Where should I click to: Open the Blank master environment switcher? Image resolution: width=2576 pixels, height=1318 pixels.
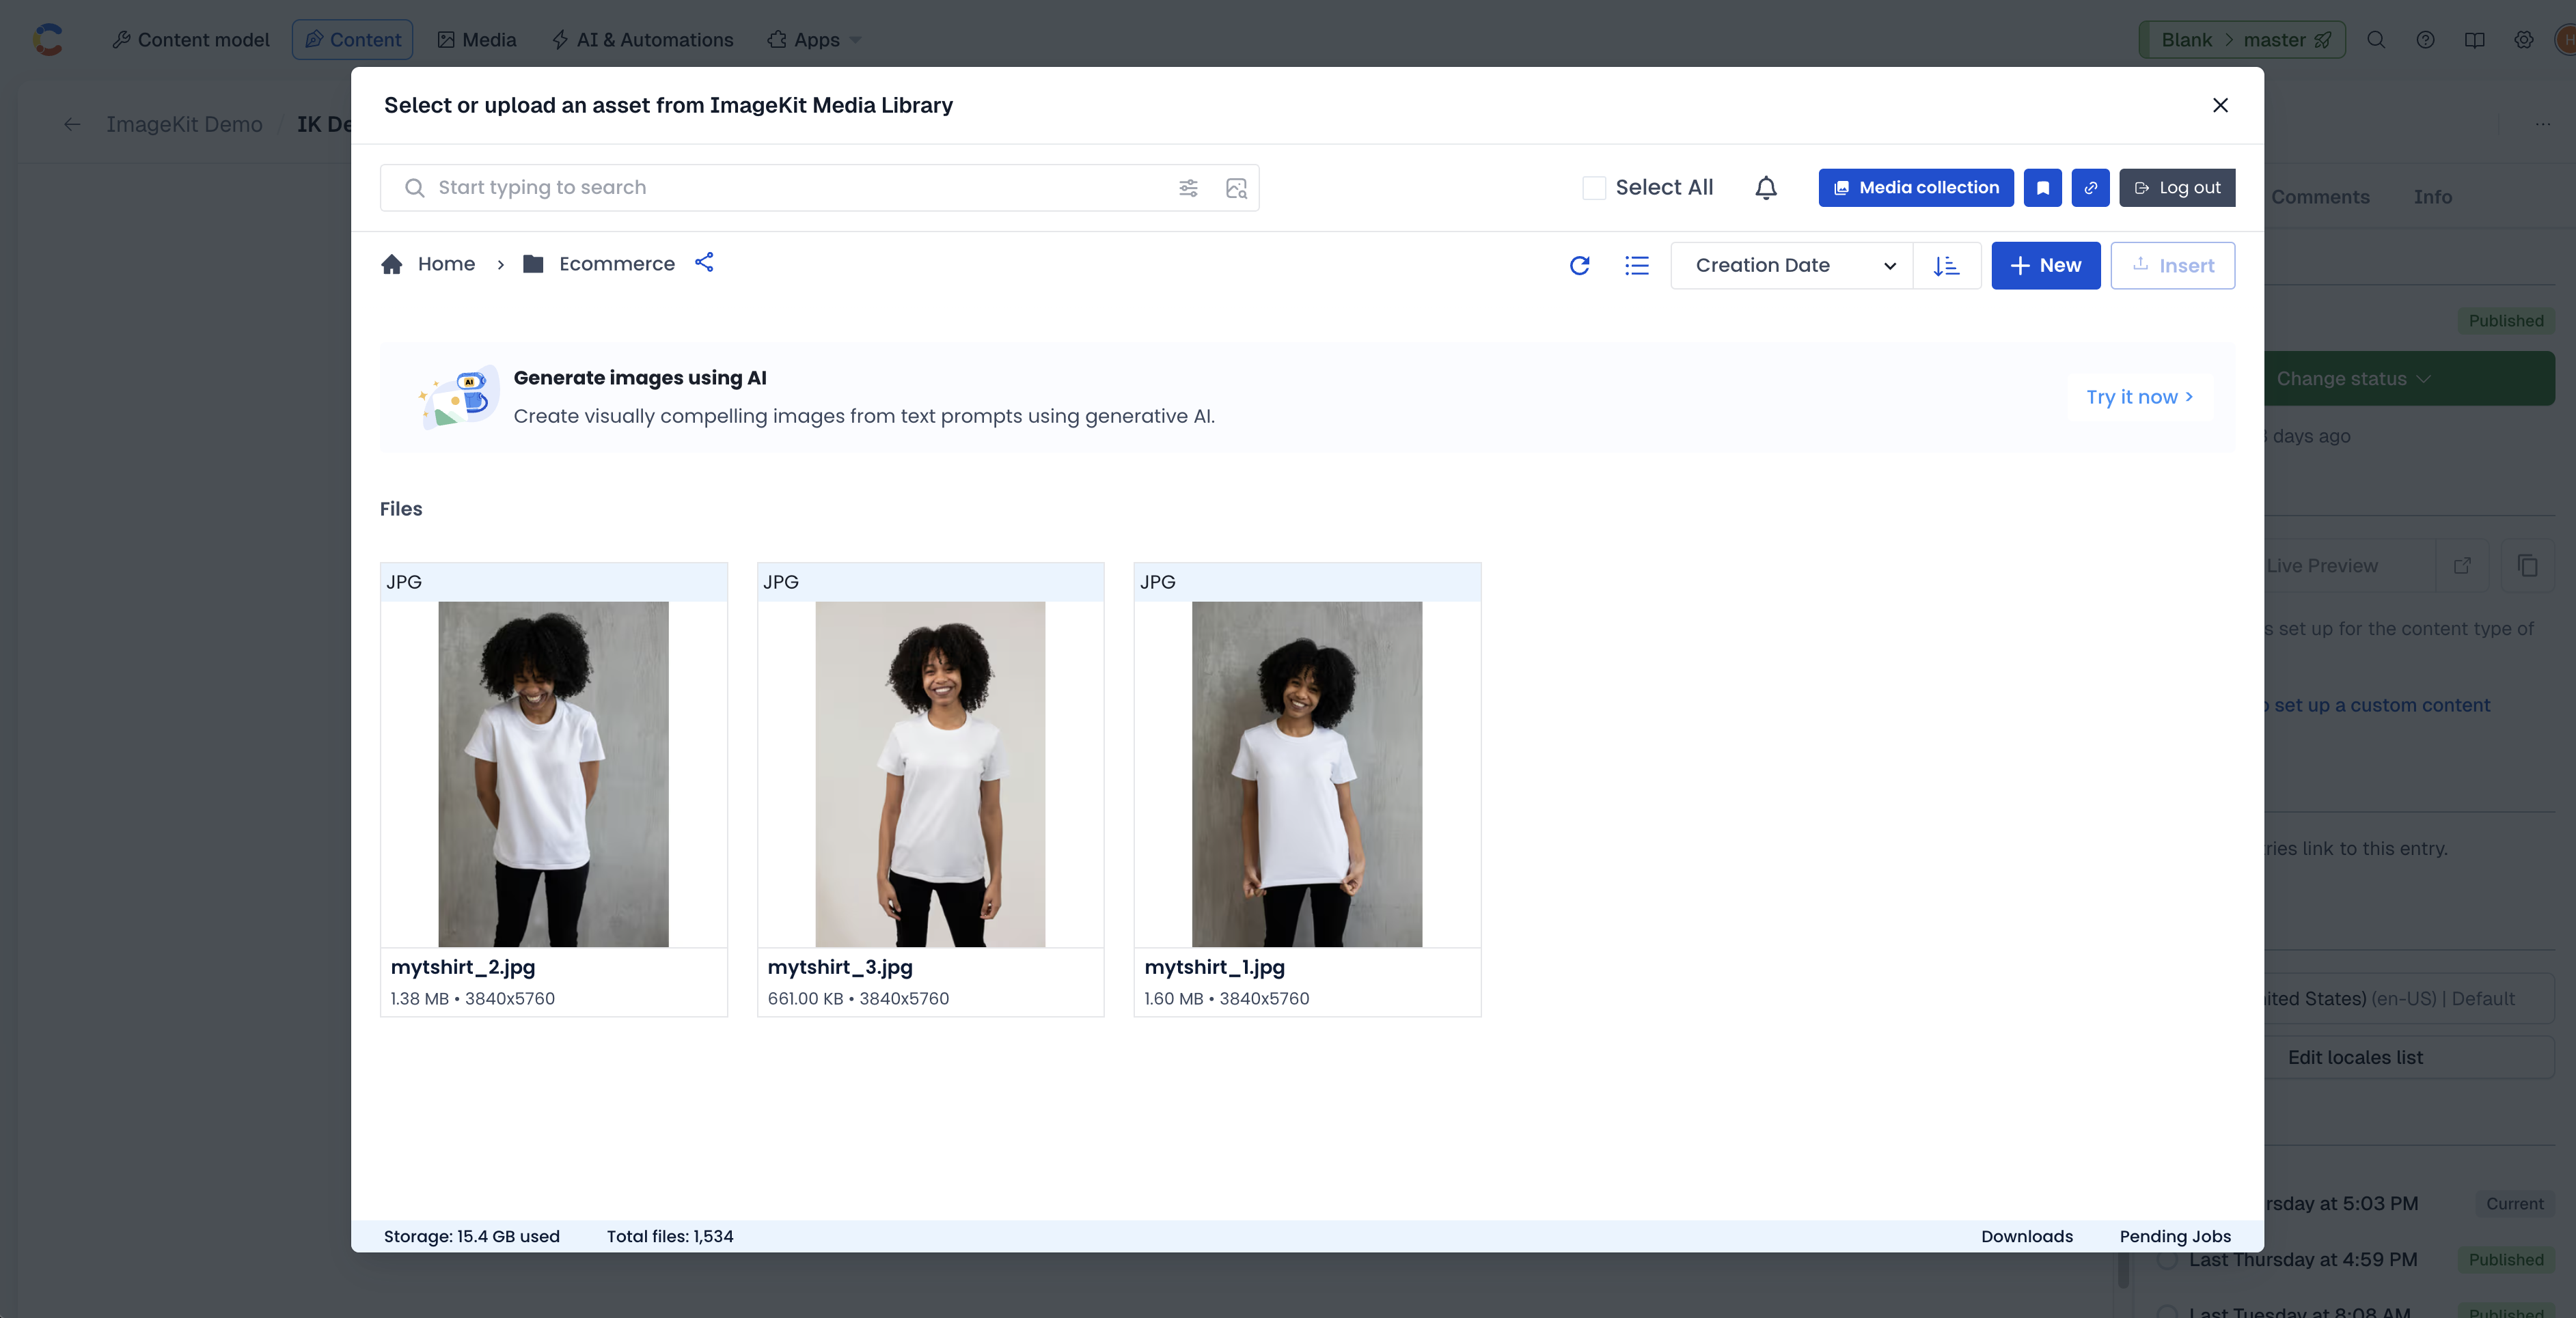click(x=2241, y=40)
